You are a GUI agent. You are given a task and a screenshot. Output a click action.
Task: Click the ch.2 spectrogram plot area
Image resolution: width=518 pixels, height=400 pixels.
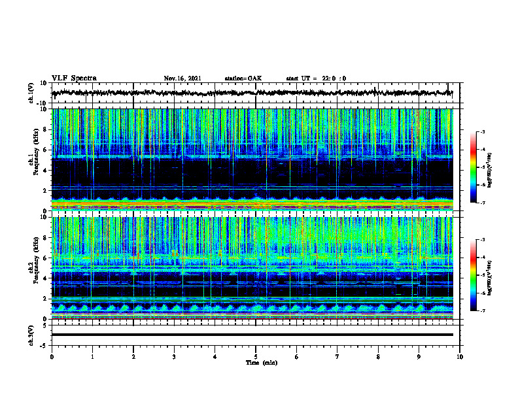pos(252,268)
